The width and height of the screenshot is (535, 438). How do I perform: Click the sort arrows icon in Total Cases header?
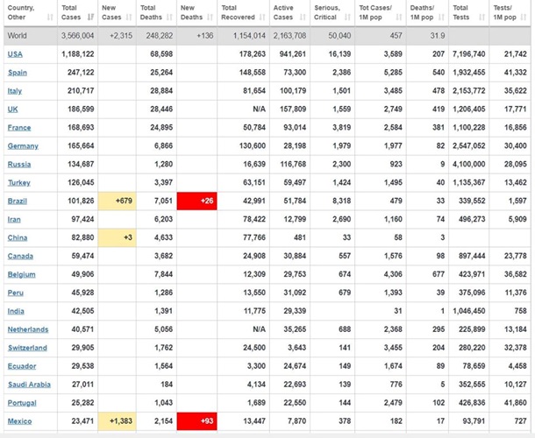click(90, 16)
